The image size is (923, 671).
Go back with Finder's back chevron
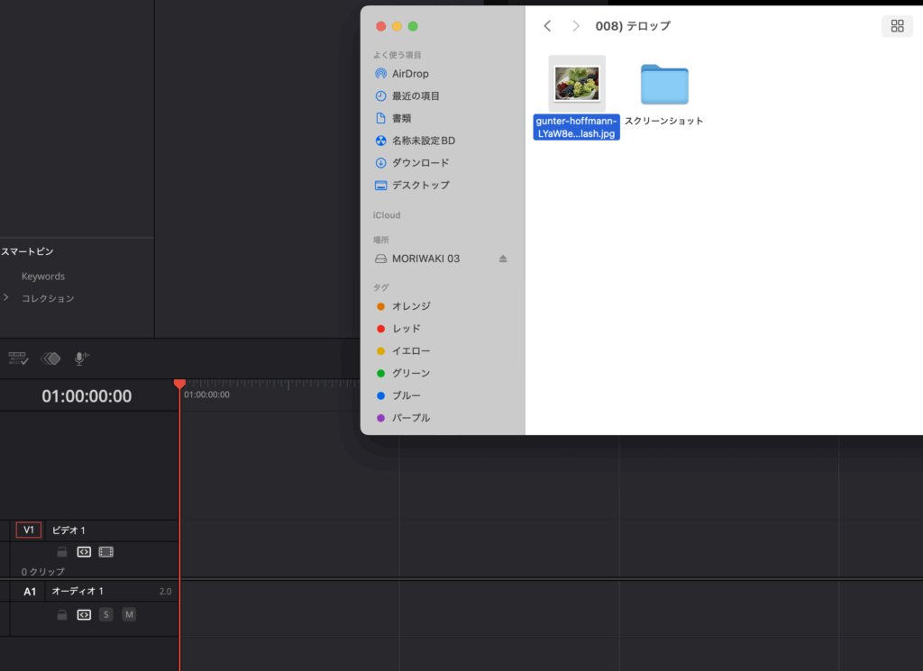tap(547, 26)
